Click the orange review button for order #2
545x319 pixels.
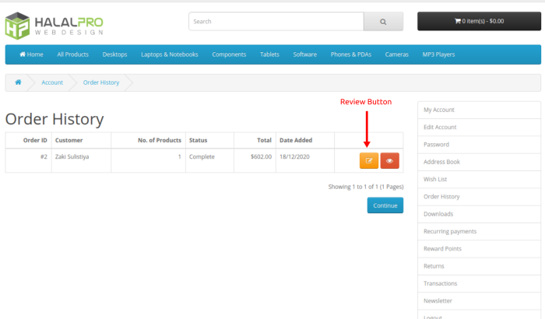(x=369, y=160)
